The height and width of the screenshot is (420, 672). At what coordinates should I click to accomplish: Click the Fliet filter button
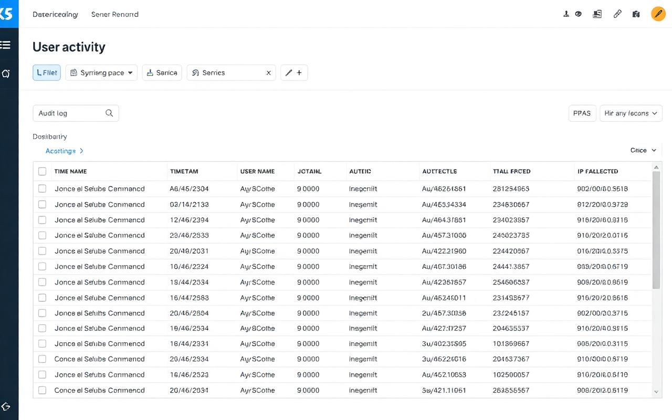pyautogui.click(x=47, y=72)
